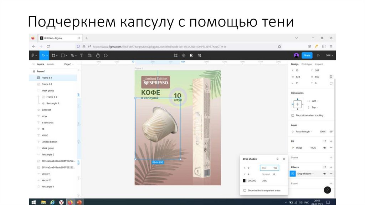The image size is (365, 205).
Task: Click the Present play icon
Action: [x=318, y=55]
